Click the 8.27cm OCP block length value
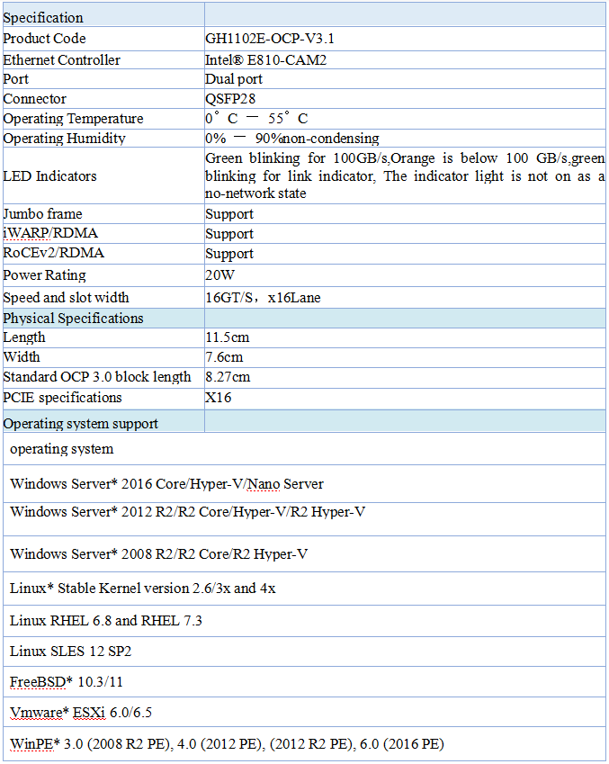Screen dimensions: 609x764 pyautogui.click(x=228, y=377)
